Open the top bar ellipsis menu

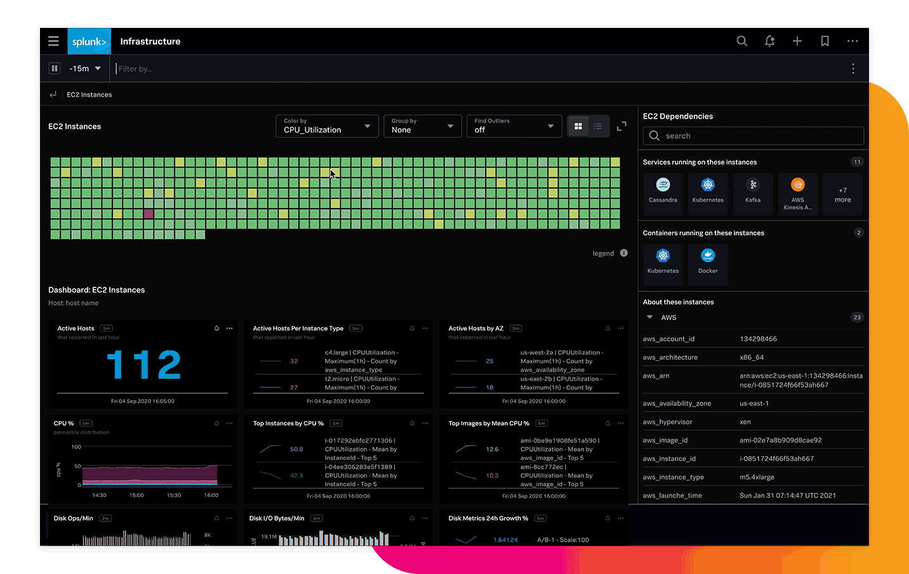pyautogui.click(x=853, y=41)
